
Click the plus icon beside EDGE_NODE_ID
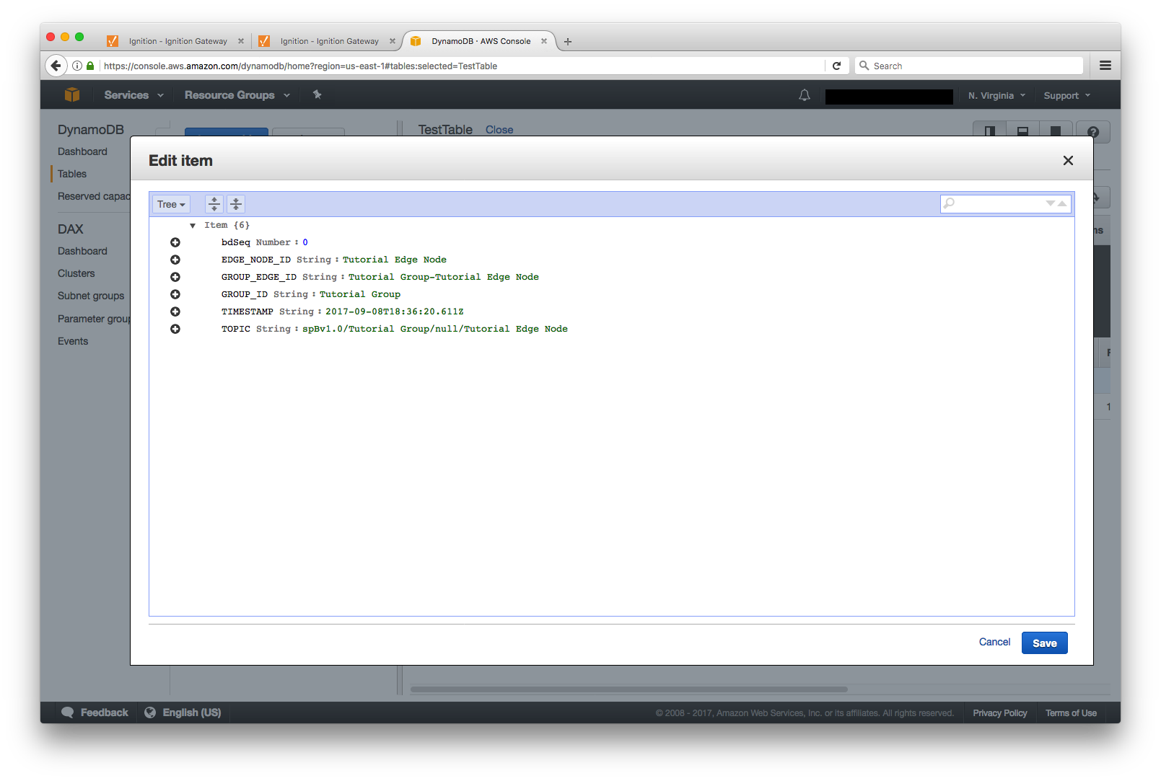click(175, 260)
